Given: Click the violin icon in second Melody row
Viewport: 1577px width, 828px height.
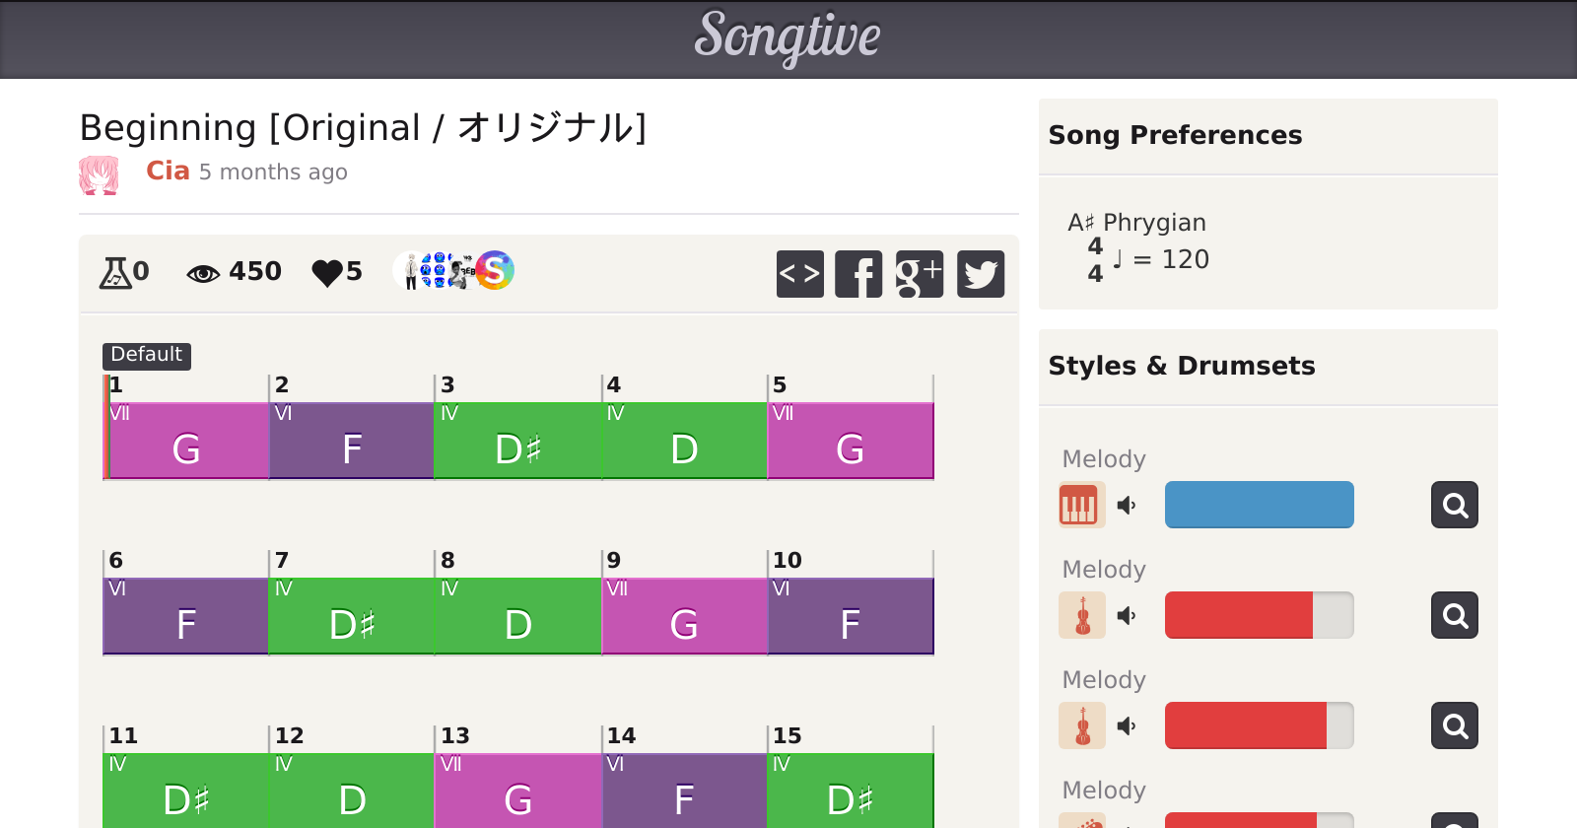Looking at the screenshot, I should 1081,616.
